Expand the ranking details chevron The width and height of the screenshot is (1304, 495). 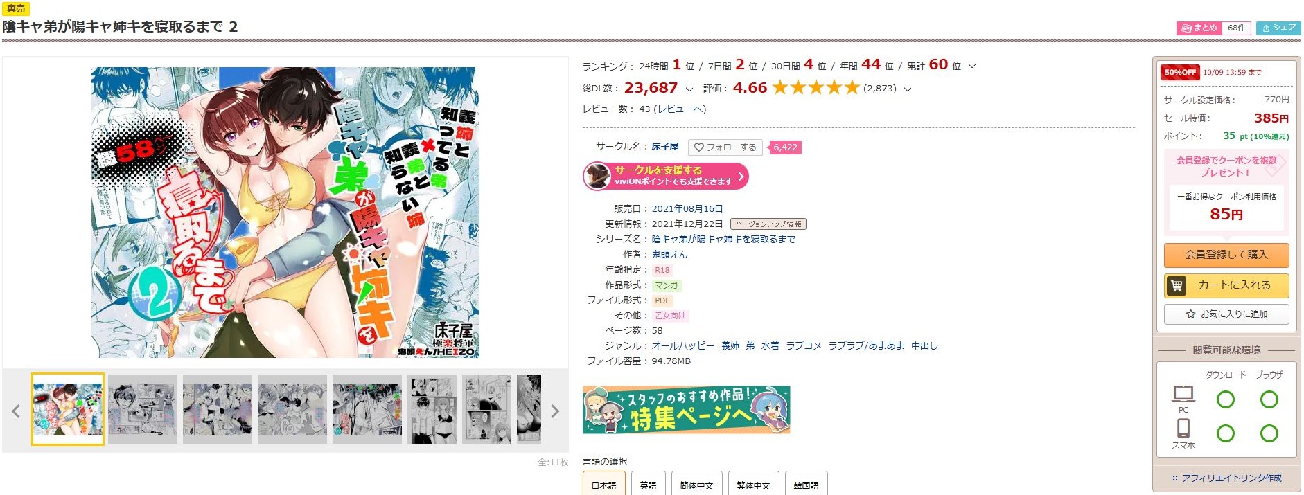point(972,66)
